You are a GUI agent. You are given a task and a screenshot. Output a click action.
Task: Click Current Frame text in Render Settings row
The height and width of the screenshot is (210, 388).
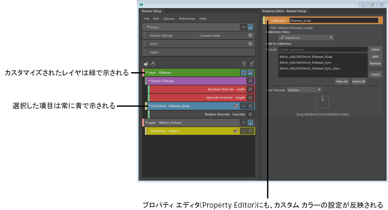point(210,35)
